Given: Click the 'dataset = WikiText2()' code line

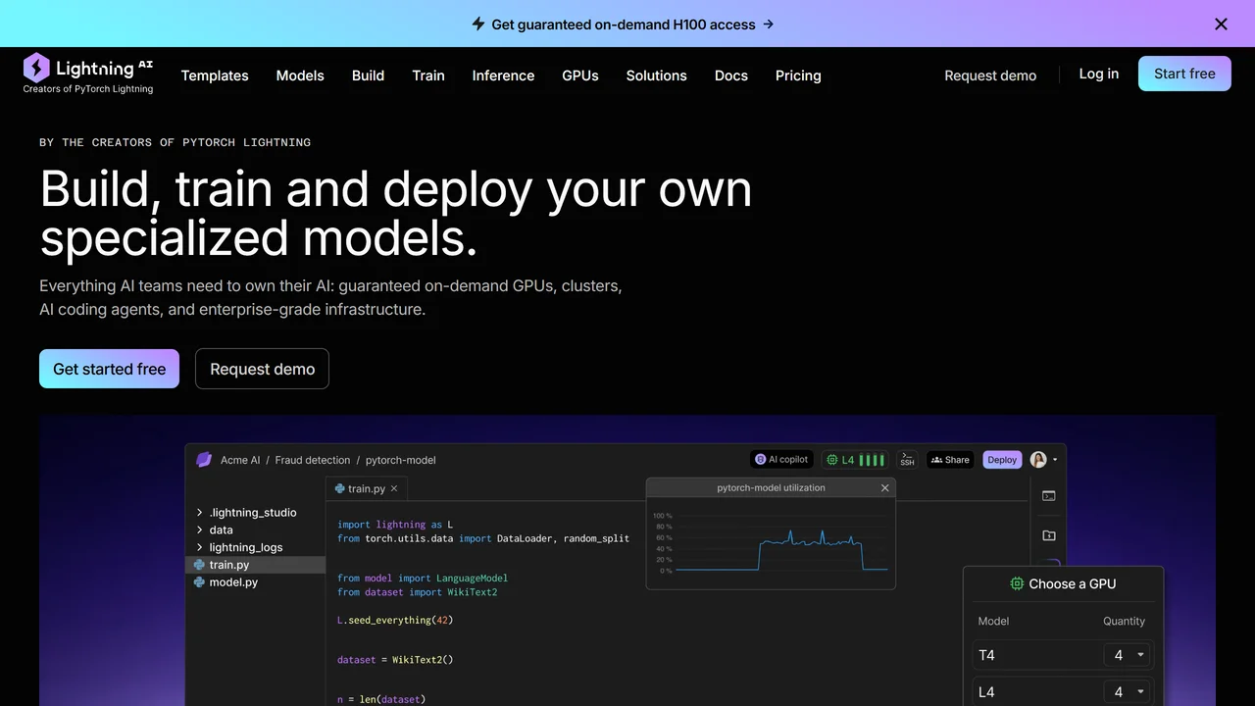Looking at the screenshot, I should (x=395, y=660).
